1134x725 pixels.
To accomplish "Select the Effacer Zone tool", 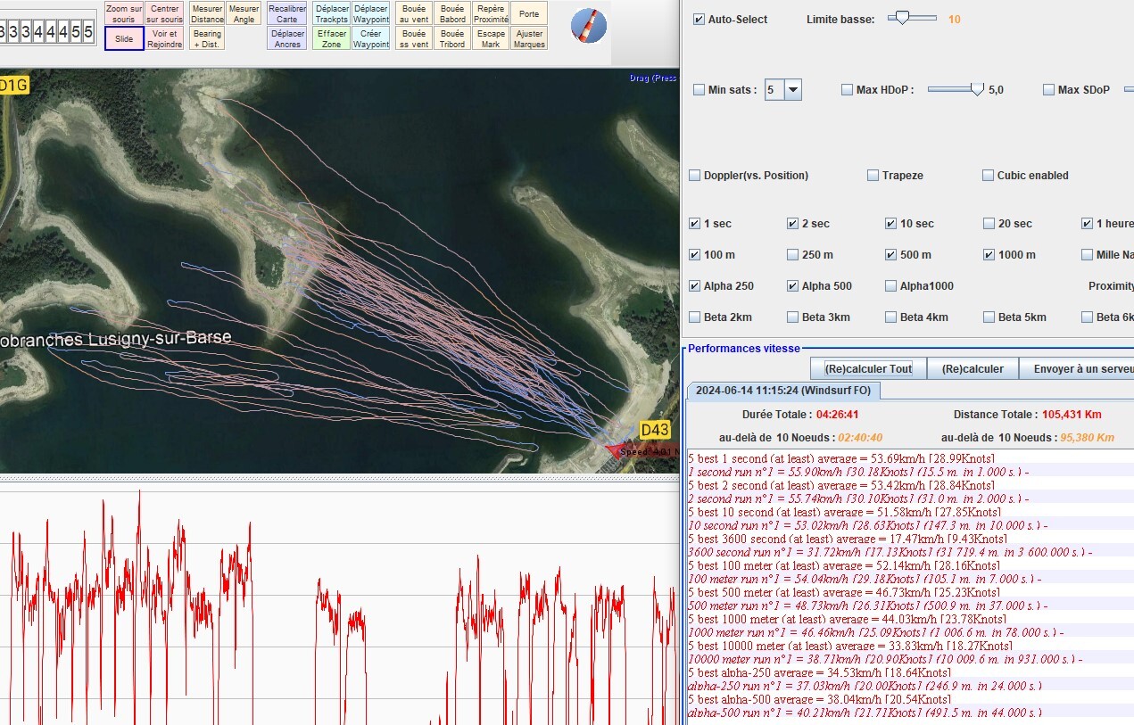I will click(x=331, y=38).
